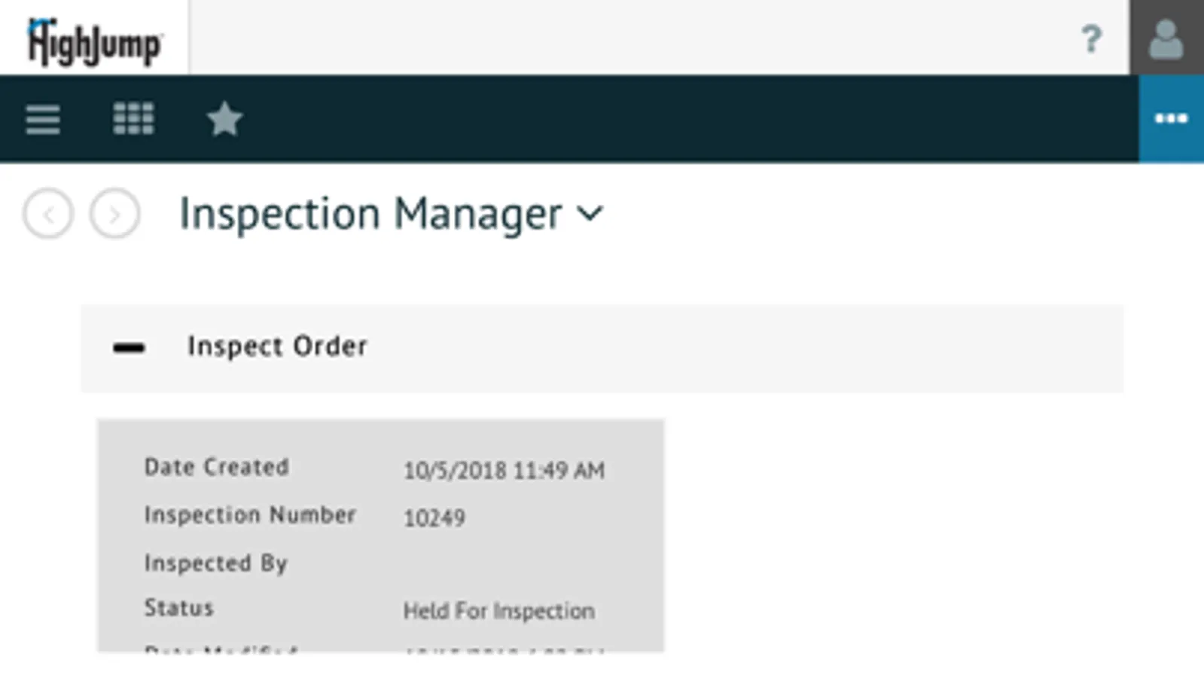Viewport: 1204px width, 678px height.
Task: Click inspection number 10249
Action: point(434,518)
